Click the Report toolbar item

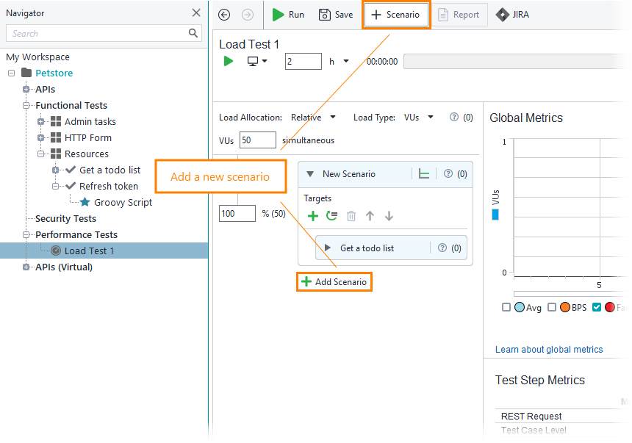pos(460,14)
